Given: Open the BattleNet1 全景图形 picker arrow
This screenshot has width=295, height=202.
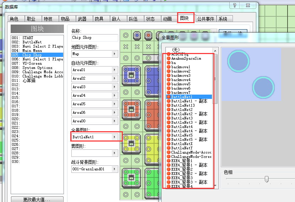Looking at the screenshot, I should [115, 137].
